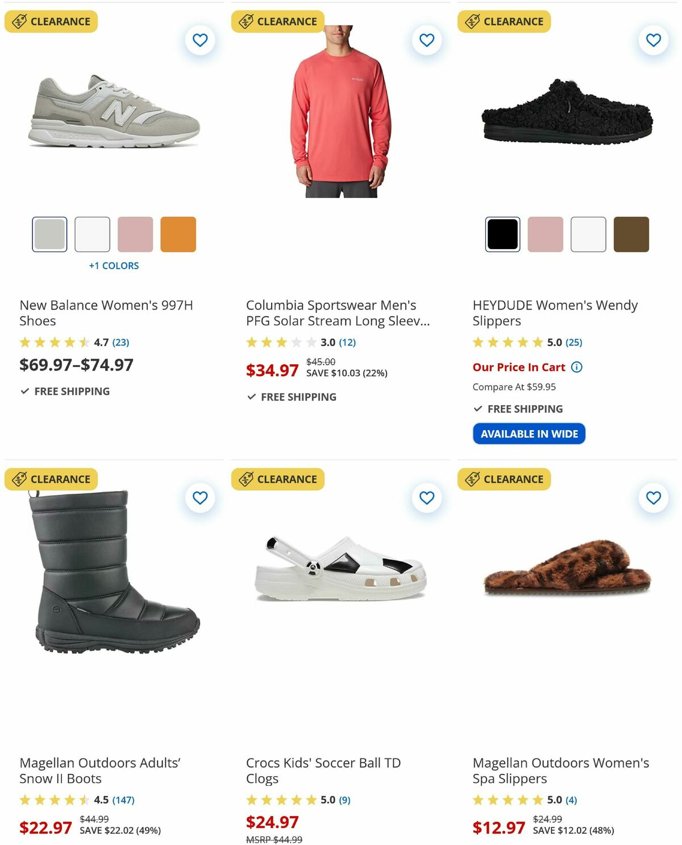Viewport: 682px width, 845px height.
Task: Open the +1 COLORS link
Action: (114, 265)
